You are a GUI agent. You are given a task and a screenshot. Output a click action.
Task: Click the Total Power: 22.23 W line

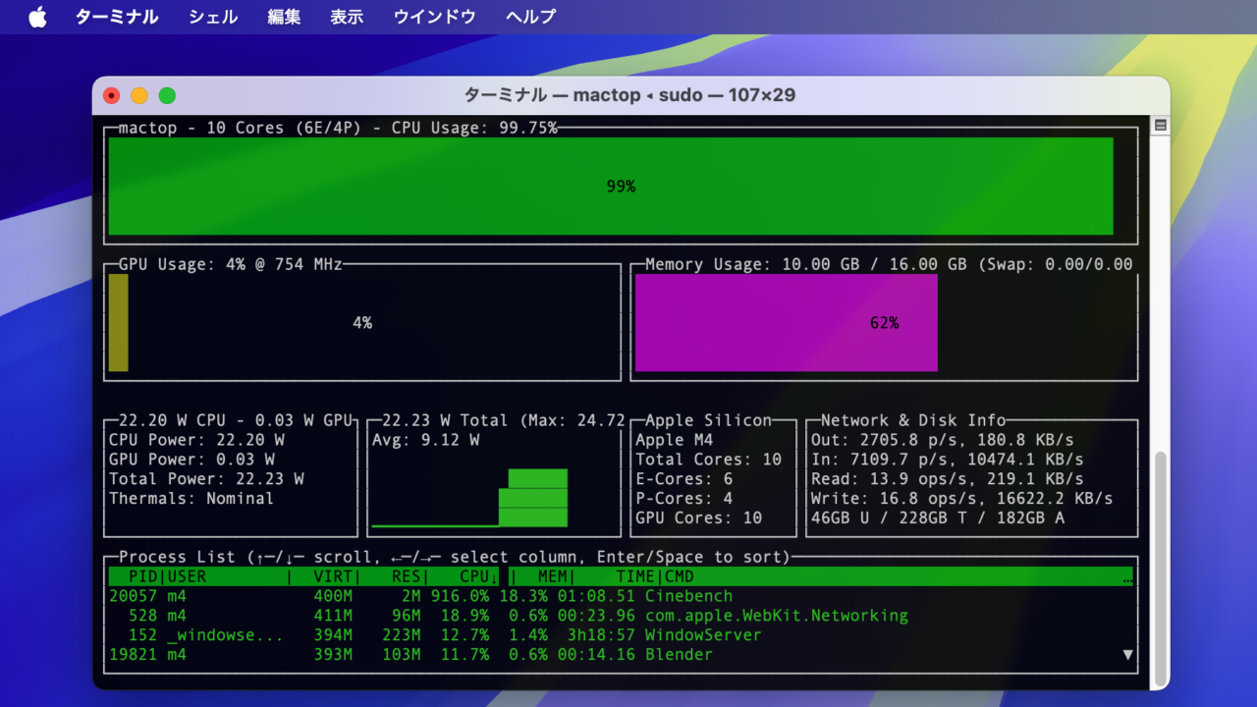click(206, 479)
